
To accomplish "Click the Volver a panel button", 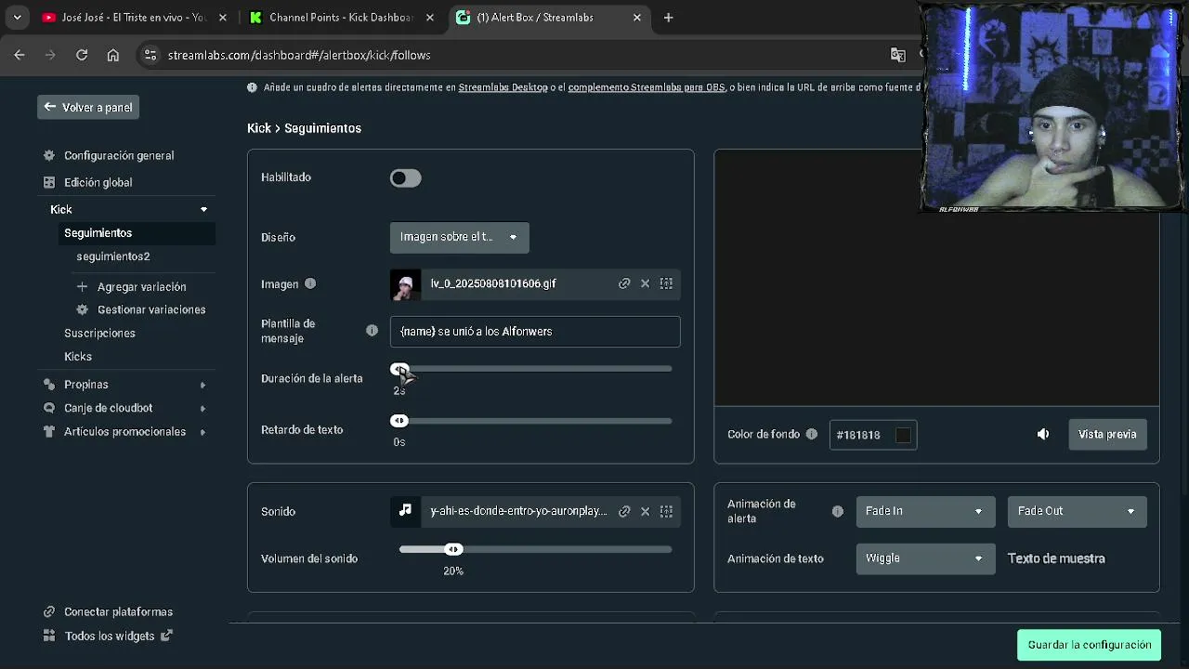I will click(x=88, y=107).
